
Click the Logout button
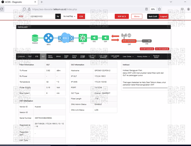tap(163, 16)
